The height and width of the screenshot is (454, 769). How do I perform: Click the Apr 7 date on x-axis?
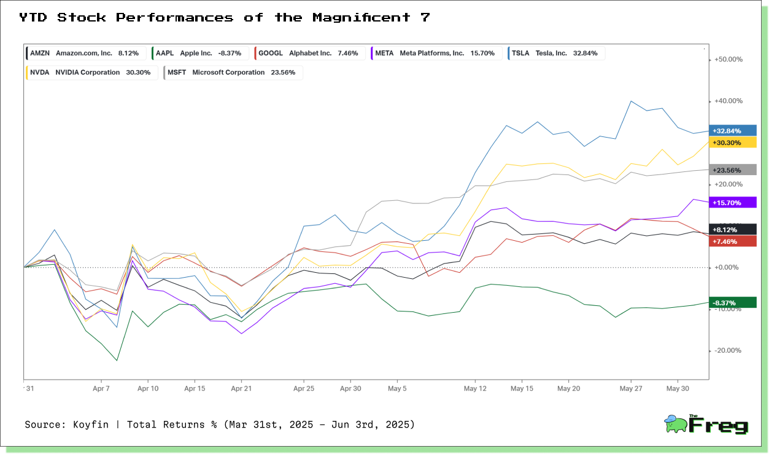point(101,389)
